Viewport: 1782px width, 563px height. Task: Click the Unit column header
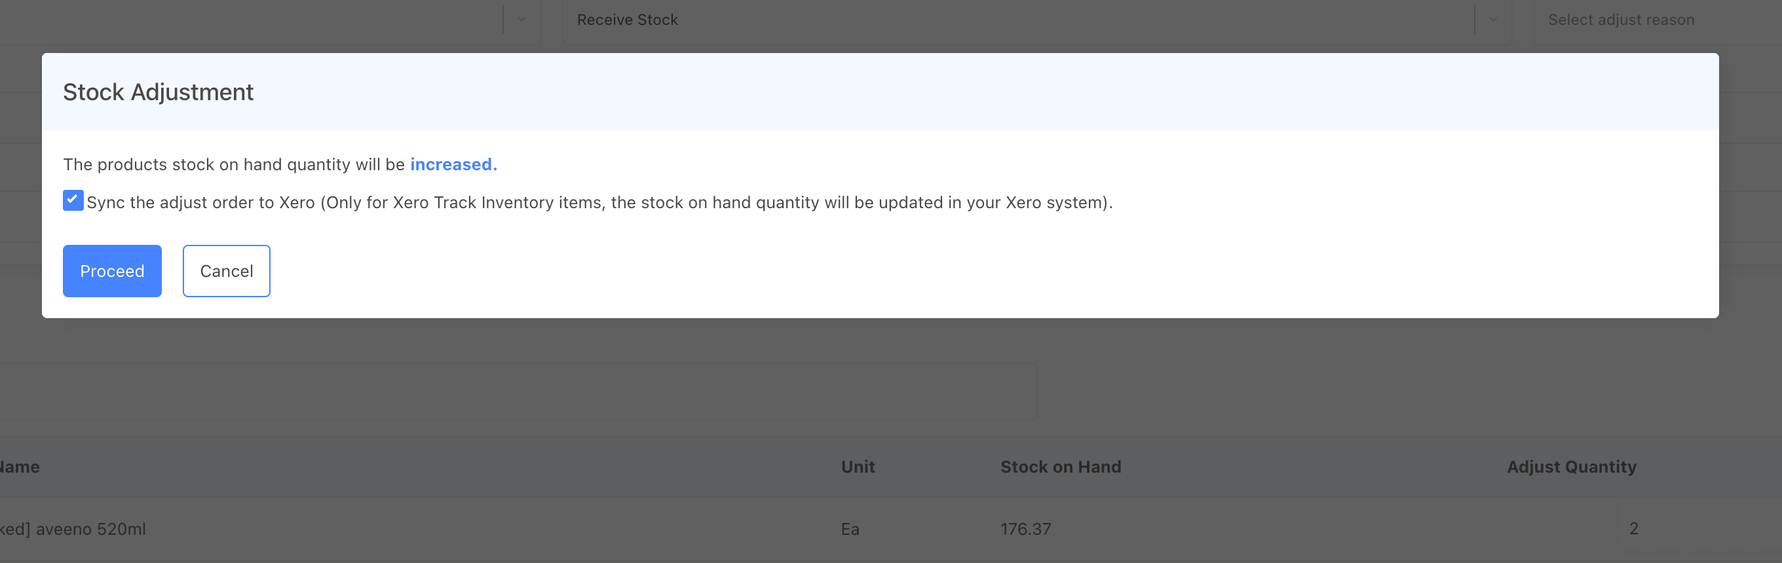point(858,467)
